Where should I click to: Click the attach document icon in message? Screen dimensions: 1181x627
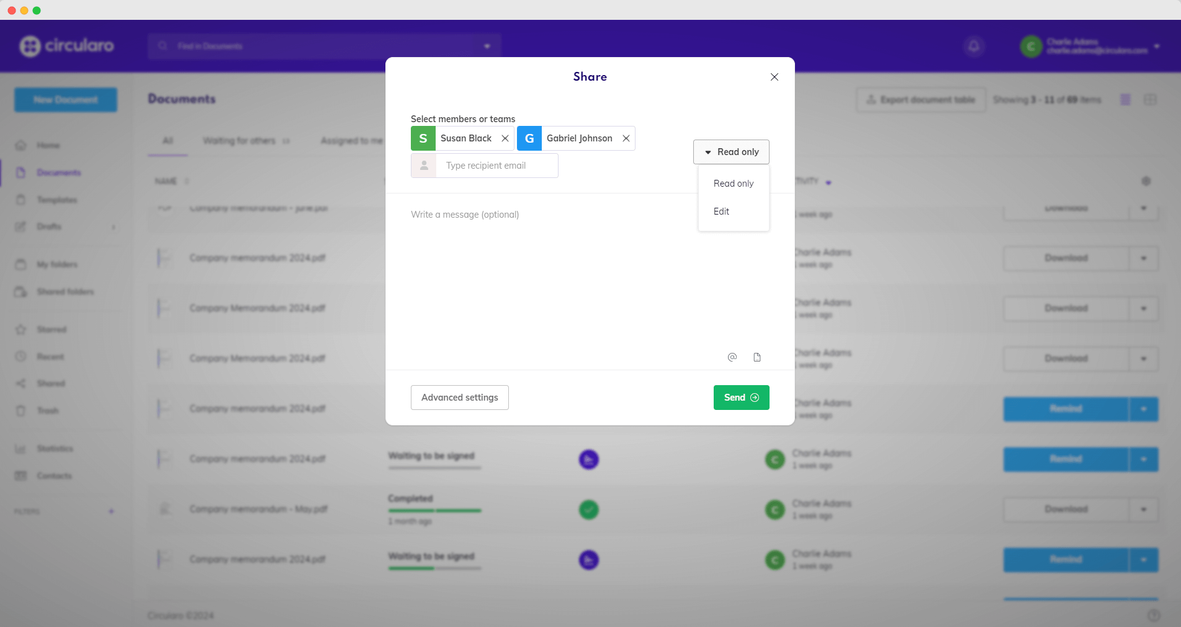pyautogui.click(x=757, y=357)
